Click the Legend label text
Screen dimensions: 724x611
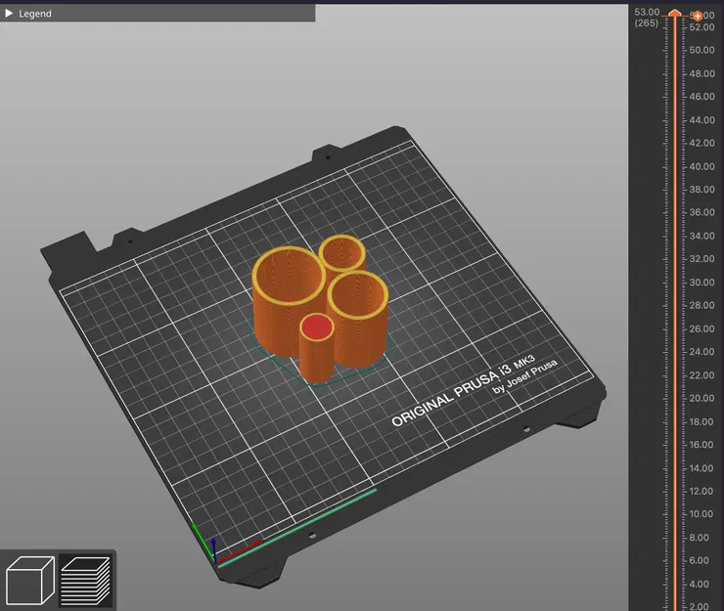click(35, 14)
